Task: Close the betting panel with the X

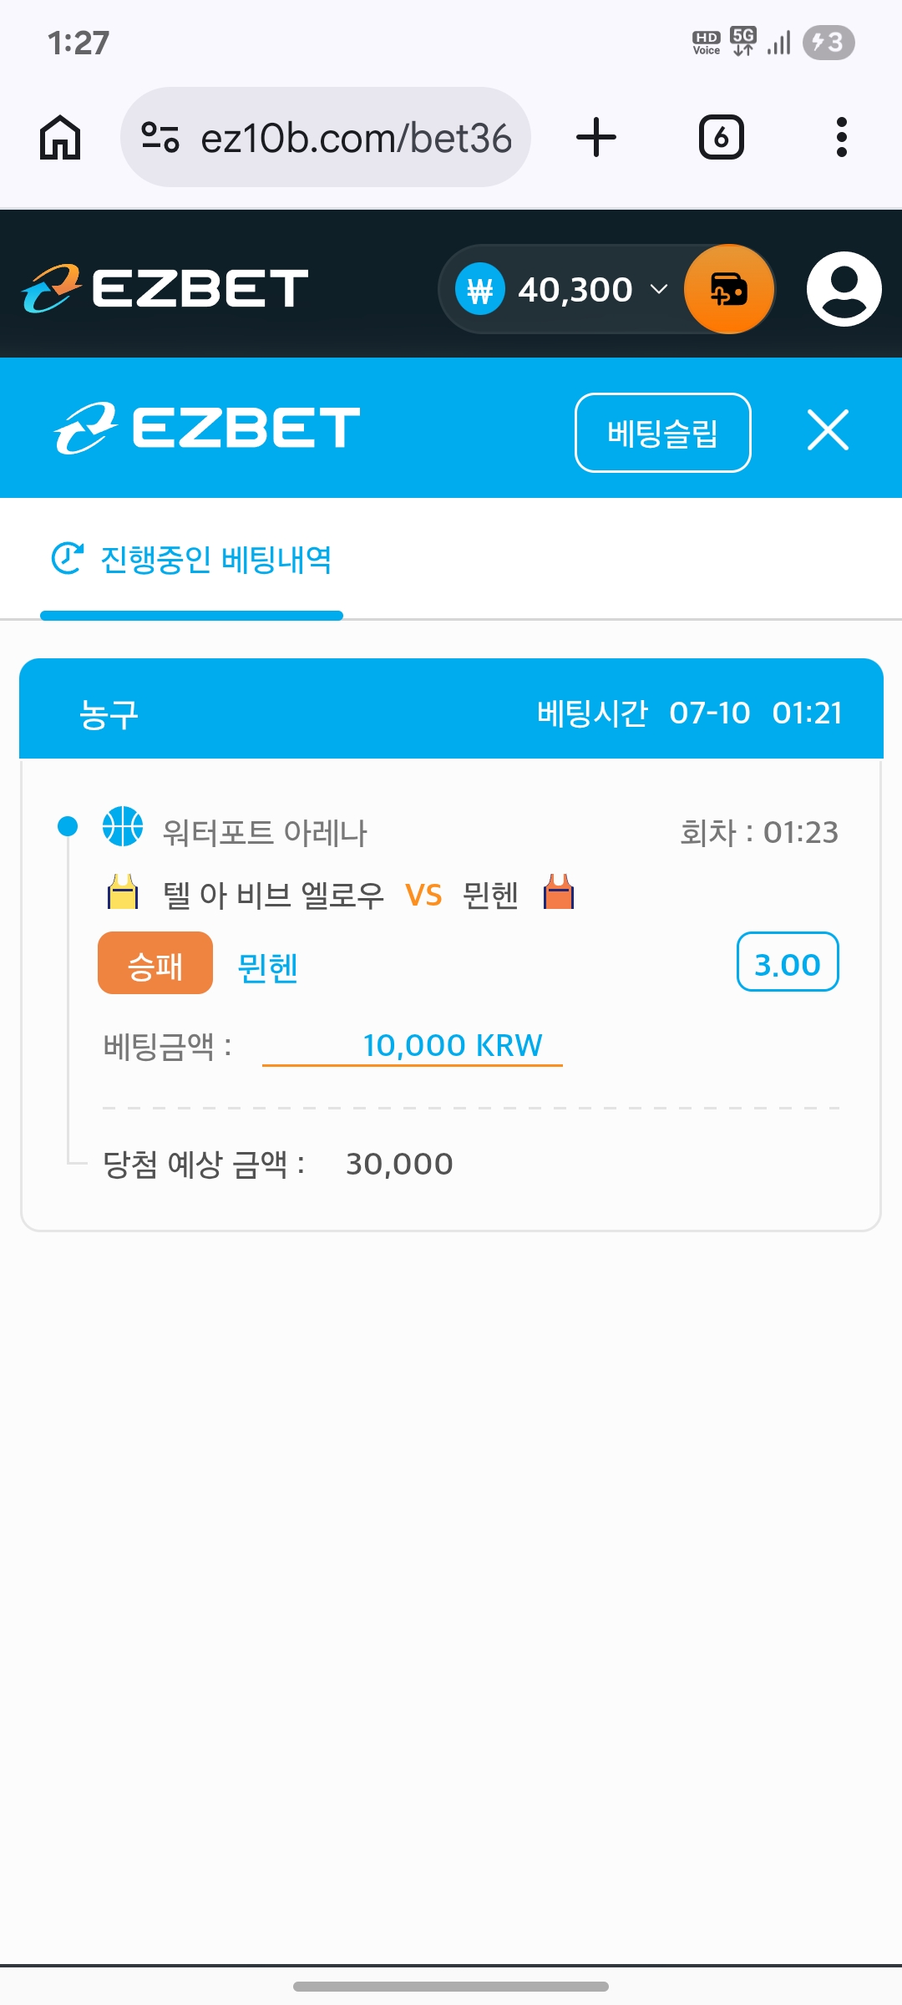Action: point(828,430)
